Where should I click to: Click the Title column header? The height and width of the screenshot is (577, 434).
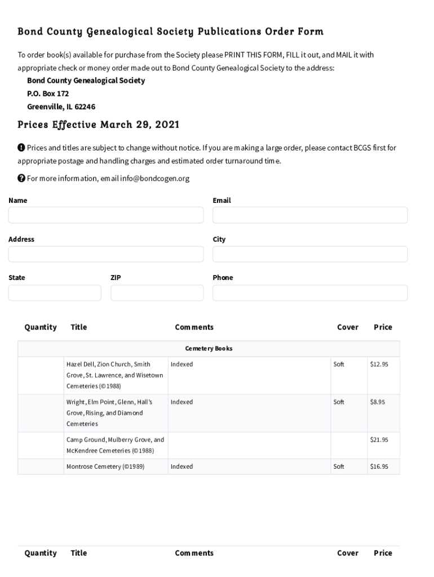[78, 327]
